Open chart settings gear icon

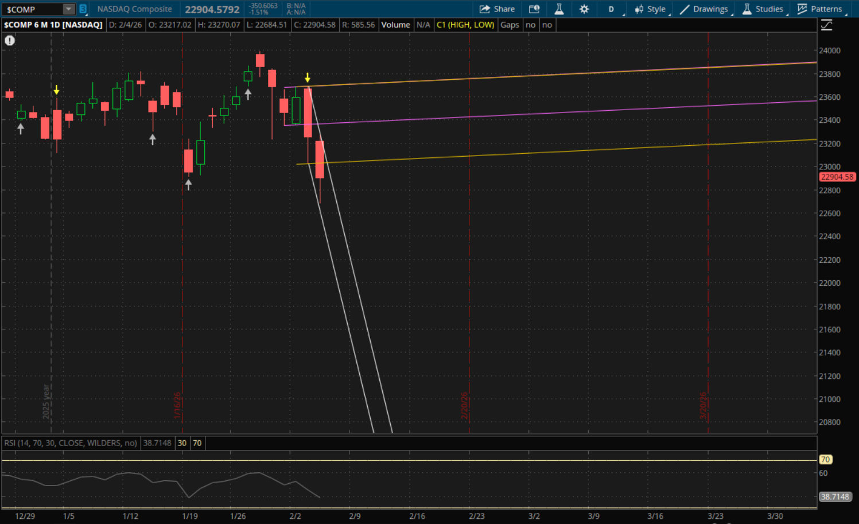pyautogui.click(x=584, y=9)
